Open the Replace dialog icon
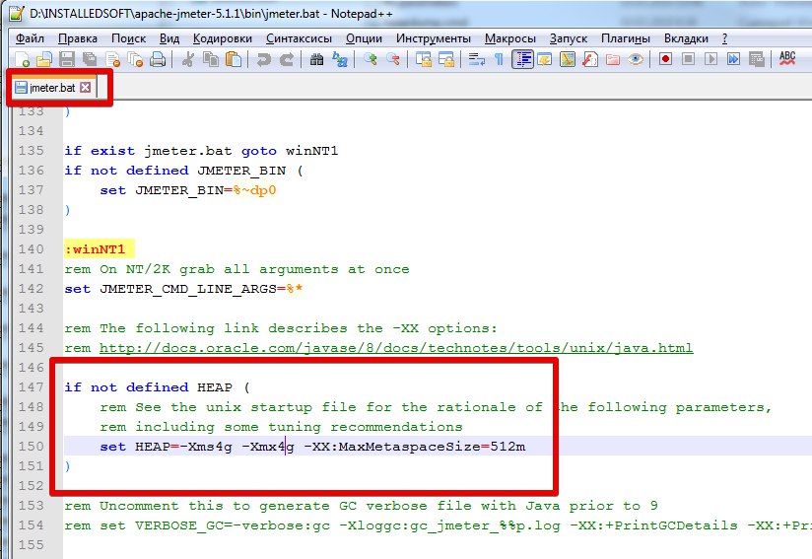Screen dimensions: 812x559 pyautogui.click(x=340, y=59)
